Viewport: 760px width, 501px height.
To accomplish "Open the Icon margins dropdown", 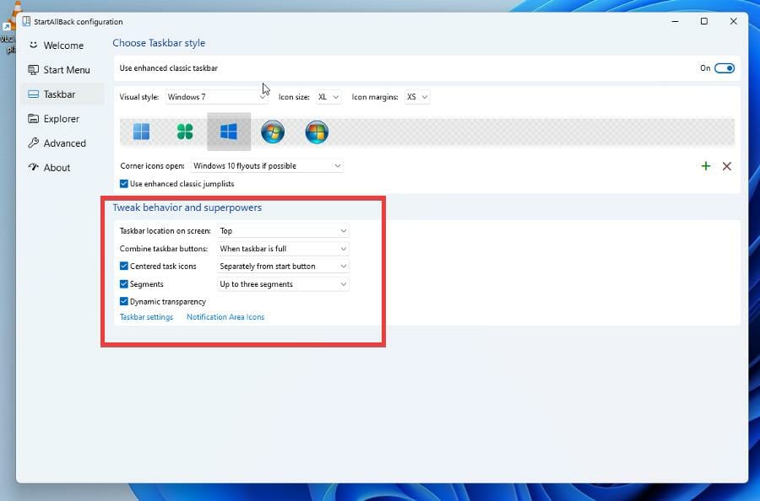I will (x=417, y=97).
